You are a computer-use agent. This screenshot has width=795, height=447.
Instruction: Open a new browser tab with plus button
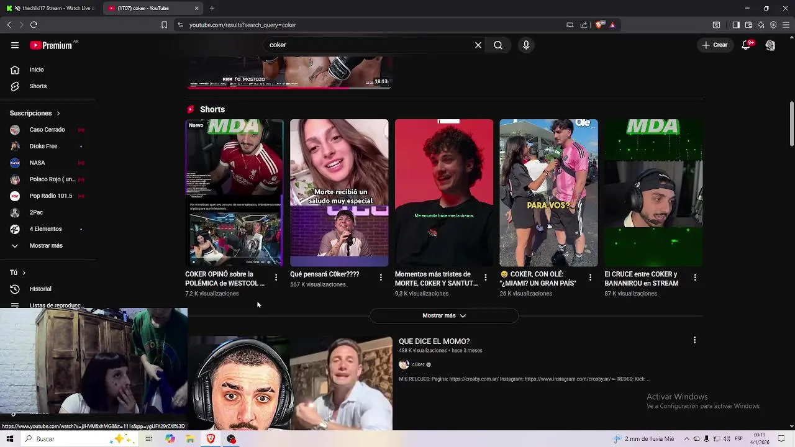(212, 8)
